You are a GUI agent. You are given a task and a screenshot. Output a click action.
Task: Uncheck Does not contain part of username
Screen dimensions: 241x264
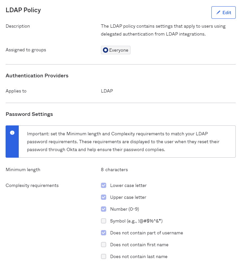pyautogui.click(x=104, y=233)
